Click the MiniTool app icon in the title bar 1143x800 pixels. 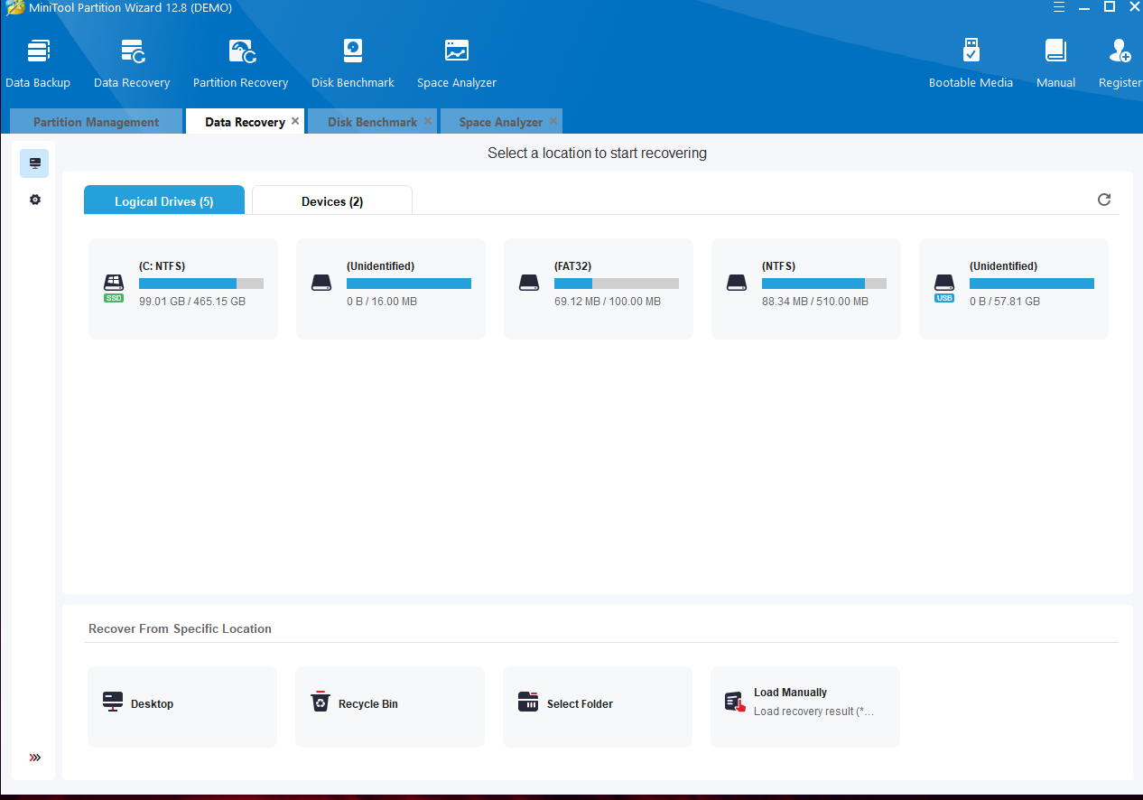[14, 8]
